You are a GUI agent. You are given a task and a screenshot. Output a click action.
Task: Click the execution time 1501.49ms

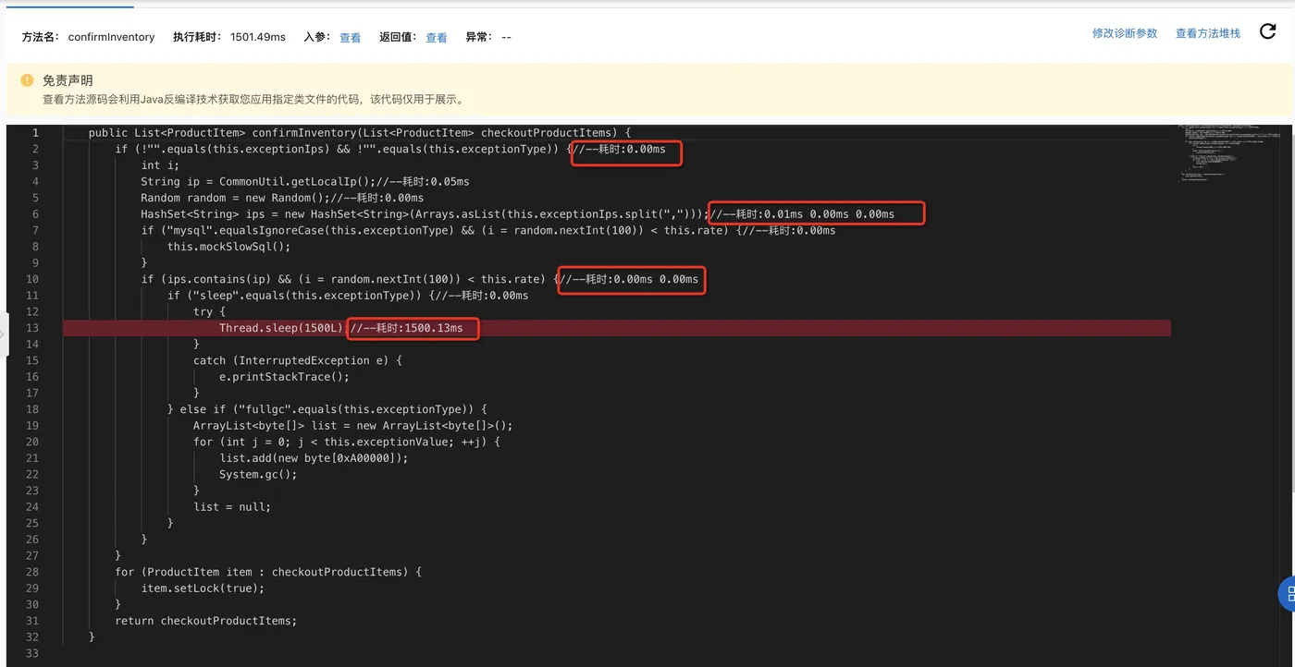click(x=258, y=38)
